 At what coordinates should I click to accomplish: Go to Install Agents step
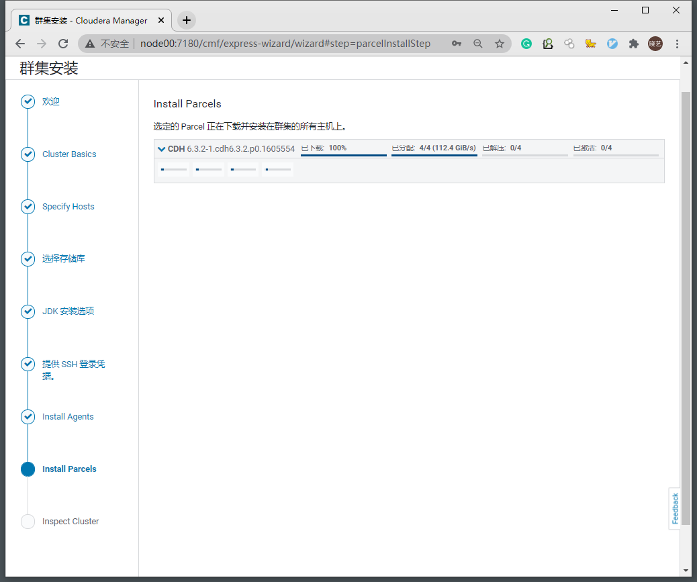coord(68,417)
